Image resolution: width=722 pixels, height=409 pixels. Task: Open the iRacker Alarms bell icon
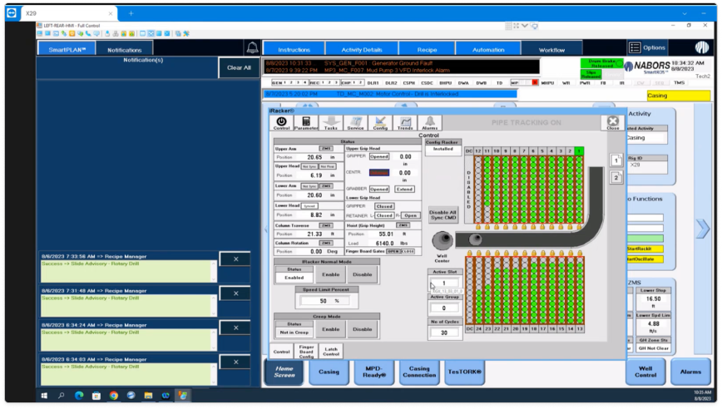pyautogui.click(x=429, y=122)
